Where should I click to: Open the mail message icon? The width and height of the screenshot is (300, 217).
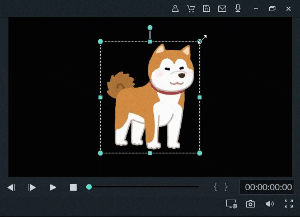point(222,8)
